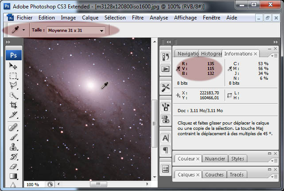Expand the toolbox with double arrow
The height and width of the screenshot is (191, 284).
click(8, 42)
